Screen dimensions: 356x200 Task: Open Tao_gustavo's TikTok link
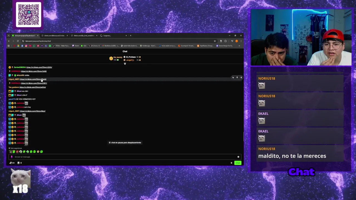[x=33, y=87]
